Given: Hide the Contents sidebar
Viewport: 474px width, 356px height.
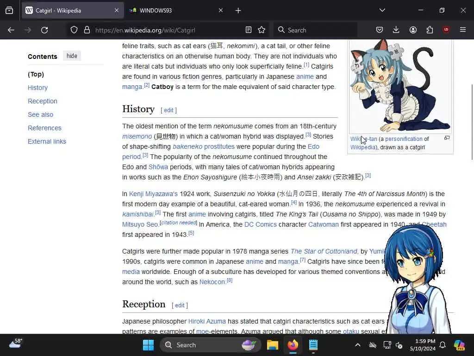Looking at the screenshot, I should [72, 56].
